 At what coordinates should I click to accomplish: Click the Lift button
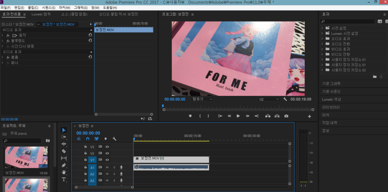click(x=268, y=116)
